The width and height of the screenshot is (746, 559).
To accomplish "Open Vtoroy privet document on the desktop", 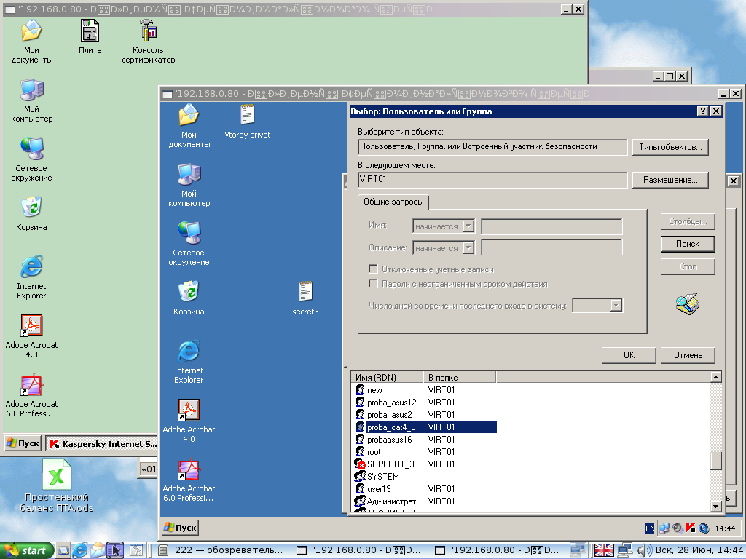I will (x=247, y=116).
